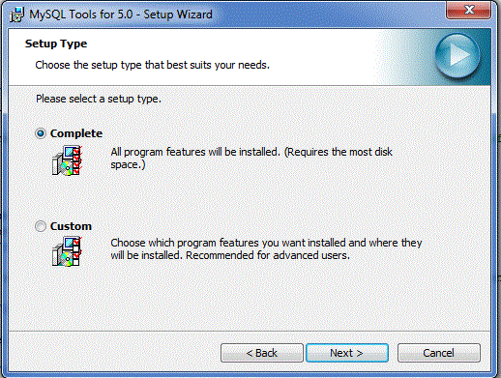Close the Setup Wizard window
Screen dimensions: 501x378
pos(469,10)
